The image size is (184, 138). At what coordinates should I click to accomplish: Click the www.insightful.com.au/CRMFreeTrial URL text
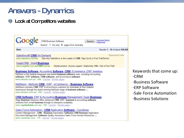[x=33, y=66]
